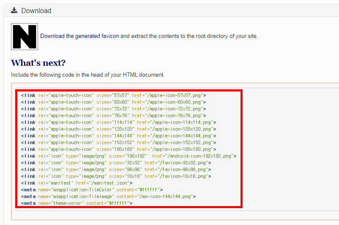The image size is (339, 225).
Task: Click the apple-touch-icon 114x114 code line
Action: [118, 122]
